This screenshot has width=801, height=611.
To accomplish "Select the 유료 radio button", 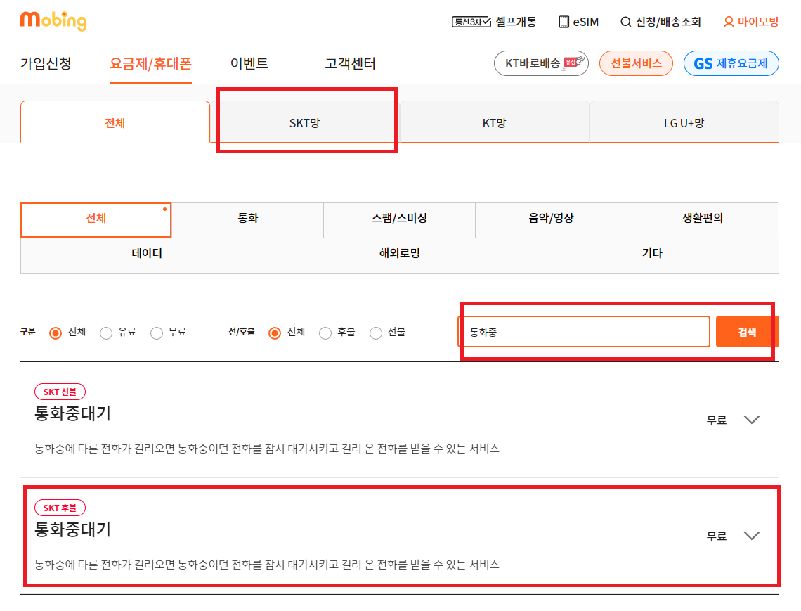I will (x=105, y=333).
